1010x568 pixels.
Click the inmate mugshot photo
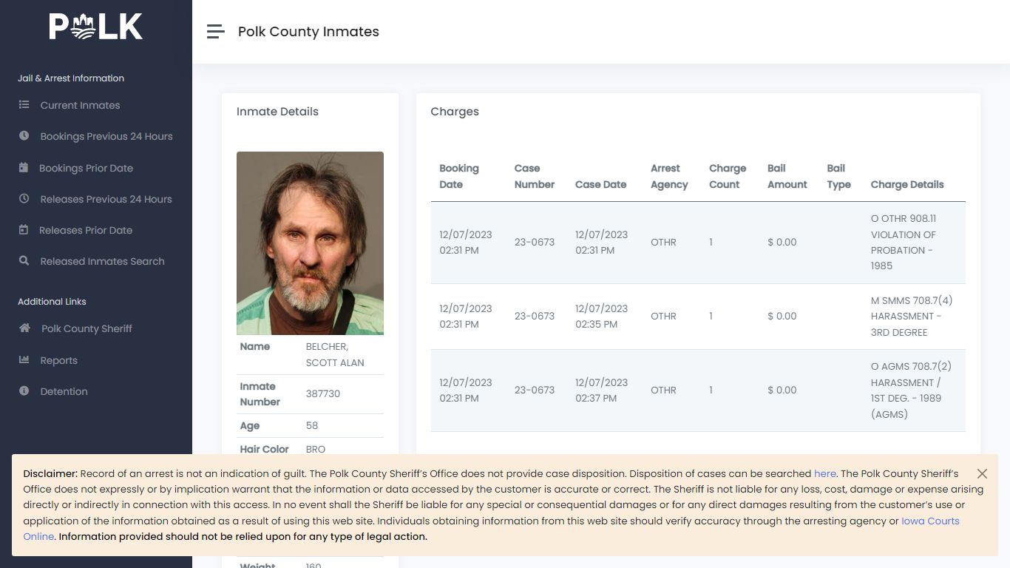[310, 243]
